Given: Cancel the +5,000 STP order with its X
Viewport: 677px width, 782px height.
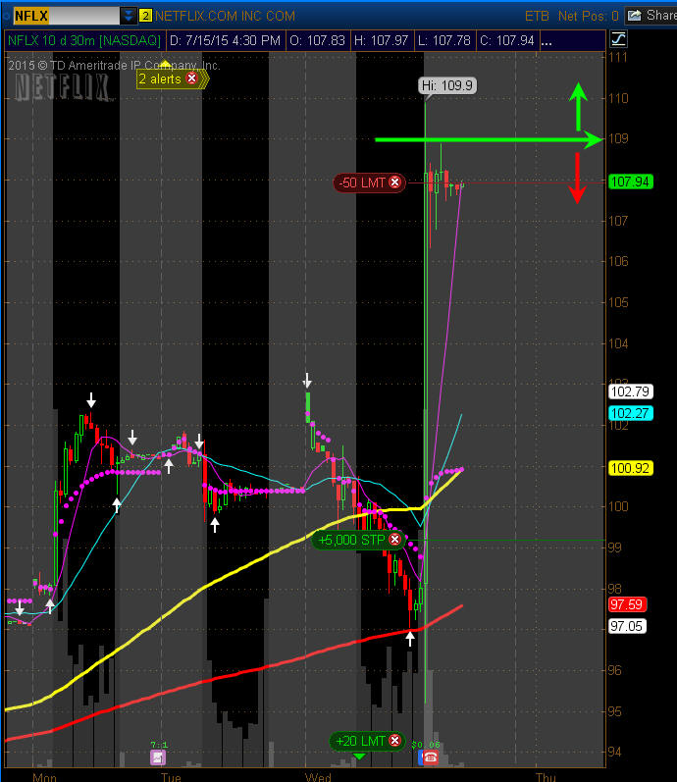Looking at the screenshot, I should pyautogui.click(x=394, y=539).
